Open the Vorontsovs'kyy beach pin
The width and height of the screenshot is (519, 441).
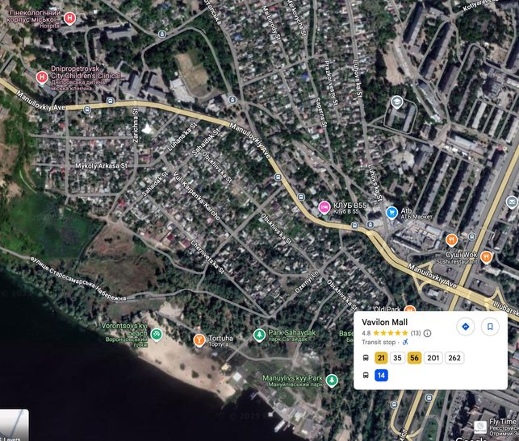[157, 334]
